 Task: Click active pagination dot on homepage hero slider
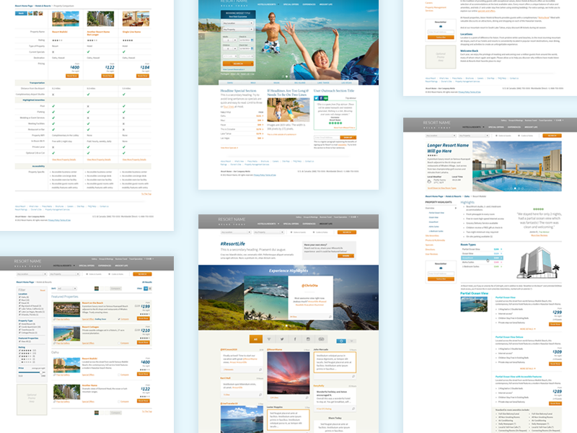pyautogui.click(x=286, y=76)
